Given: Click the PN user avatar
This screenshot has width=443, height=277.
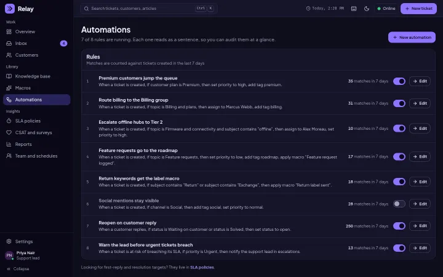Looking at the screenshot, I should pyautogui.click(x=9, y=255).
